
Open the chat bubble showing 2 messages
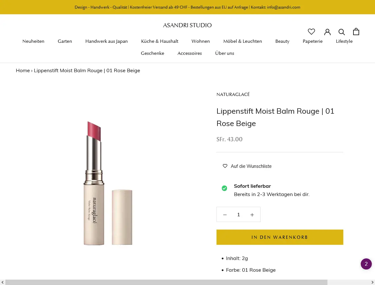tap(366, 264)
